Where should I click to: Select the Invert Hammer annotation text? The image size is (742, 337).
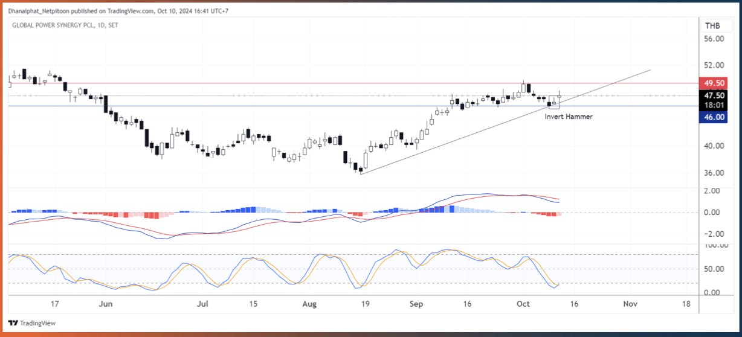coord(569,117)
